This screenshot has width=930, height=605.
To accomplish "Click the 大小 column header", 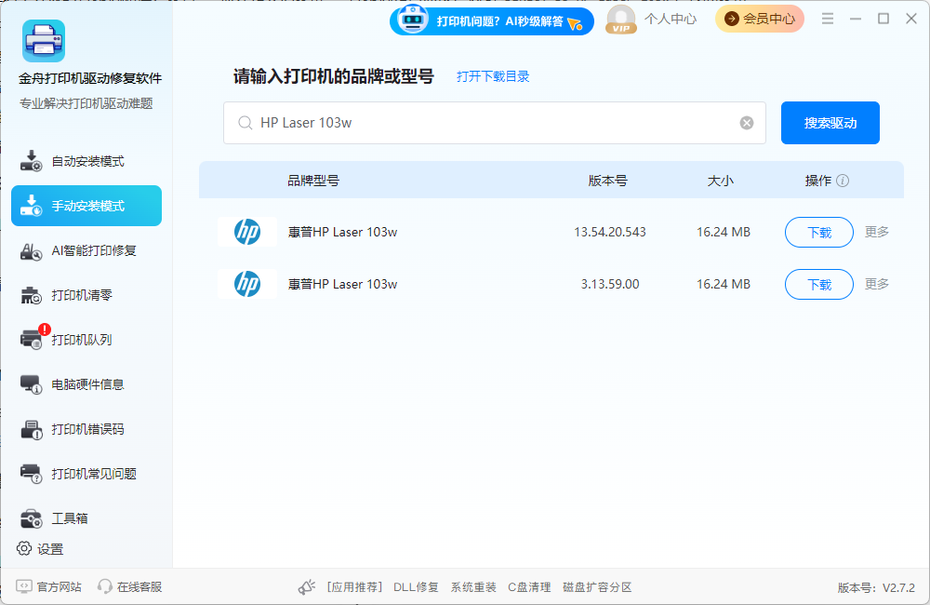I will point(721,181).
